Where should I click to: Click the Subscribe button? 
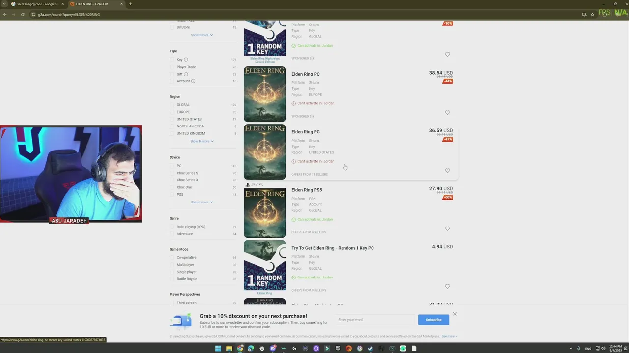click(x=433, y=320)
